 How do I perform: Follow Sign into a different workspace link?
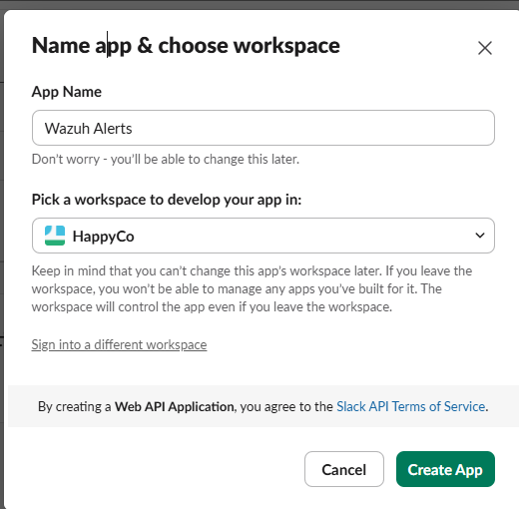pyautogui.click(x=119, y=344)
